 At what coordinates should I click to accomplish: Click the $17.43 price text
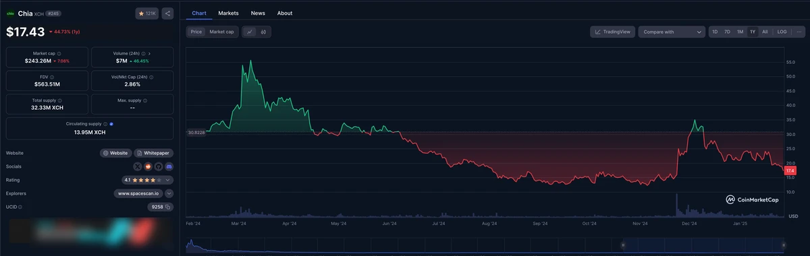pos(25,32)
